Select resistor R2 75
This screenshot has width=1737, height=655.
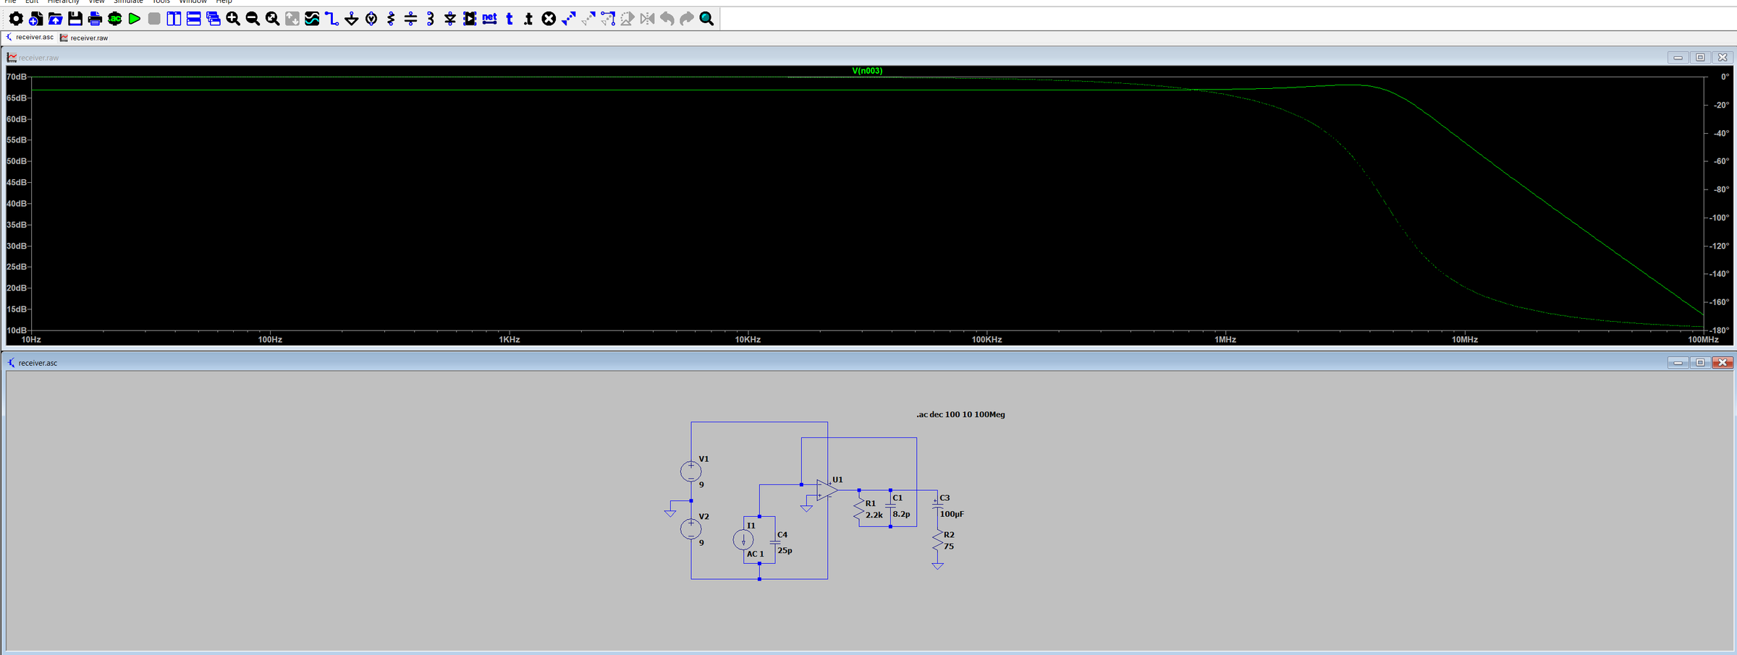[938, 541]
